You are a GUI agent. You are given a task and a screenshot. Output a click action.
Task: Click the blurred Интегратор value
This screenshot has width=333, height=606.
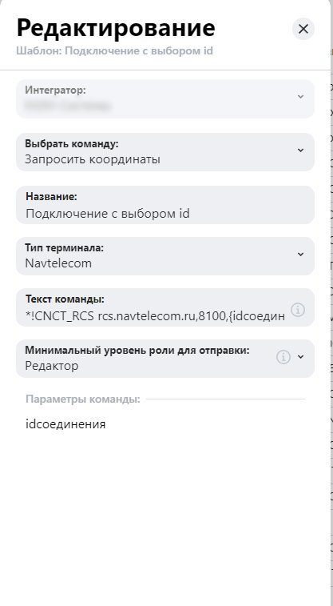coord(67,106)
